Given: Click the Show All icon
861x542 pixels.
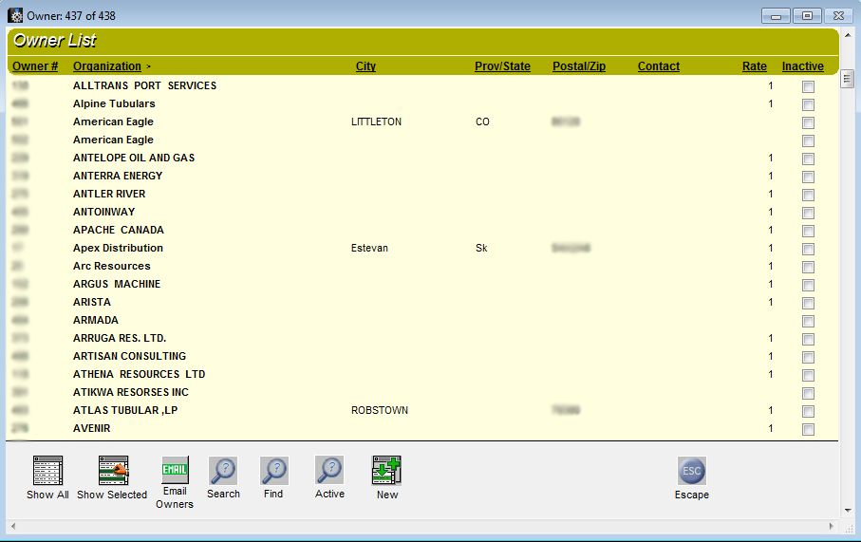Looking at the screenshot, I should pyautogui.click(x=47, y=471).
